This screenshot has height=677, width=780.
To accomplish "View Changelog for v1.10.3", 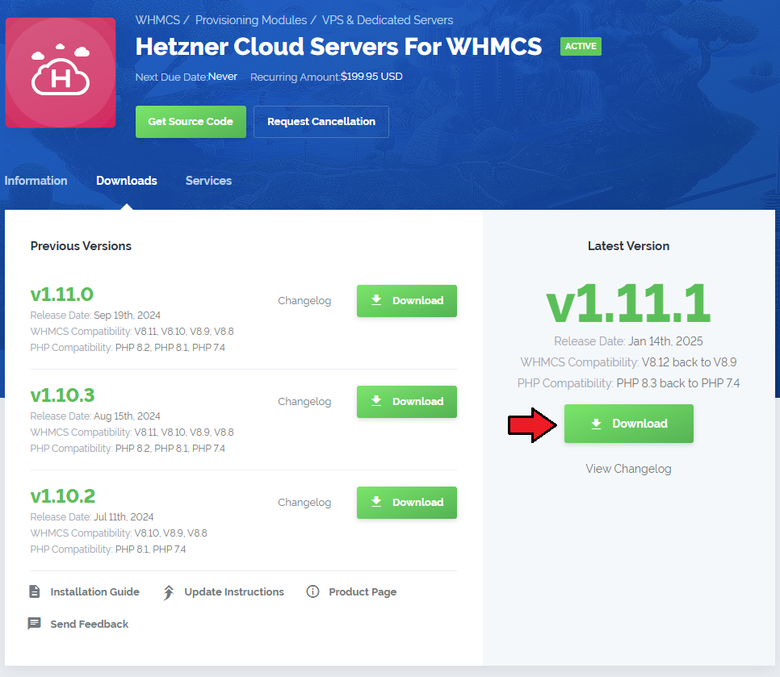I will (304, 402).
